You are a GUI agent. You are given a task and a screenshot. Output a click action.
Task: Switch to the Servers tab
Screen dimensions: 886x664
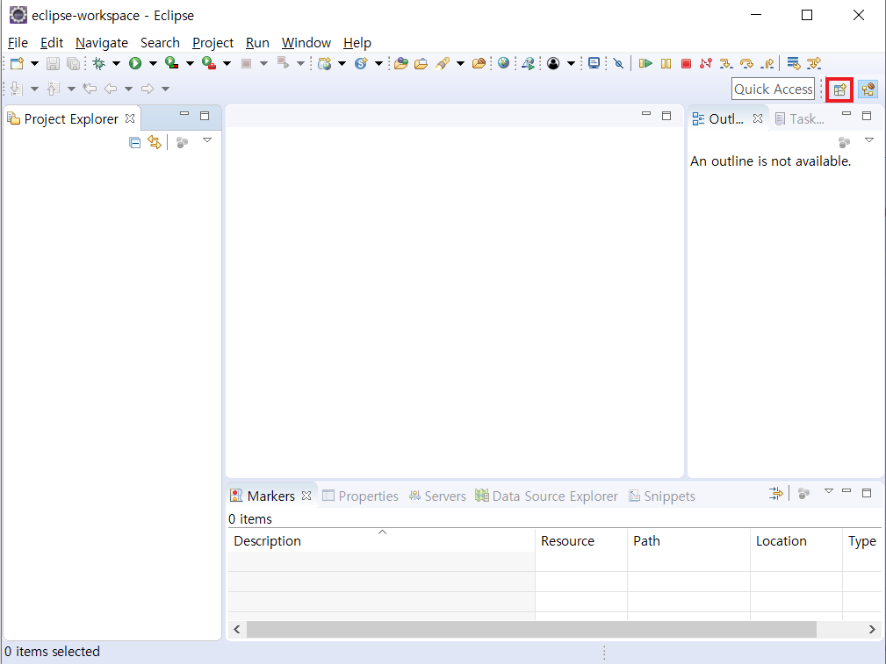click(x=437, y=496)
